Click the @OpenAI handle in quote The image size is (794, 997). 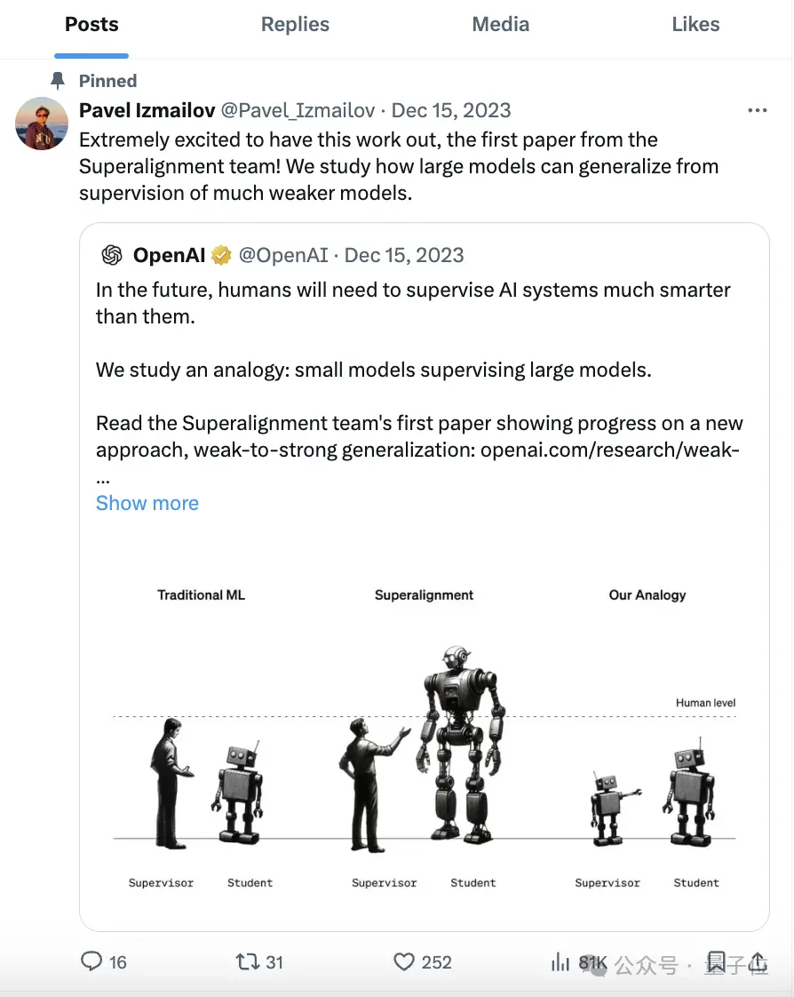coord(283,255)
